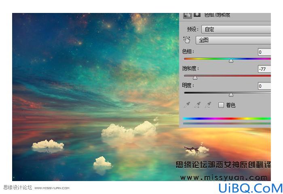Open the 全图 channel dropdown
Screen dimensions: 283x194
[233, 40]
